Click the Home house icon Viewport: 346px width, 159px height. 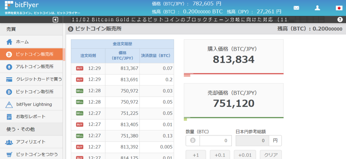(9, 42)
